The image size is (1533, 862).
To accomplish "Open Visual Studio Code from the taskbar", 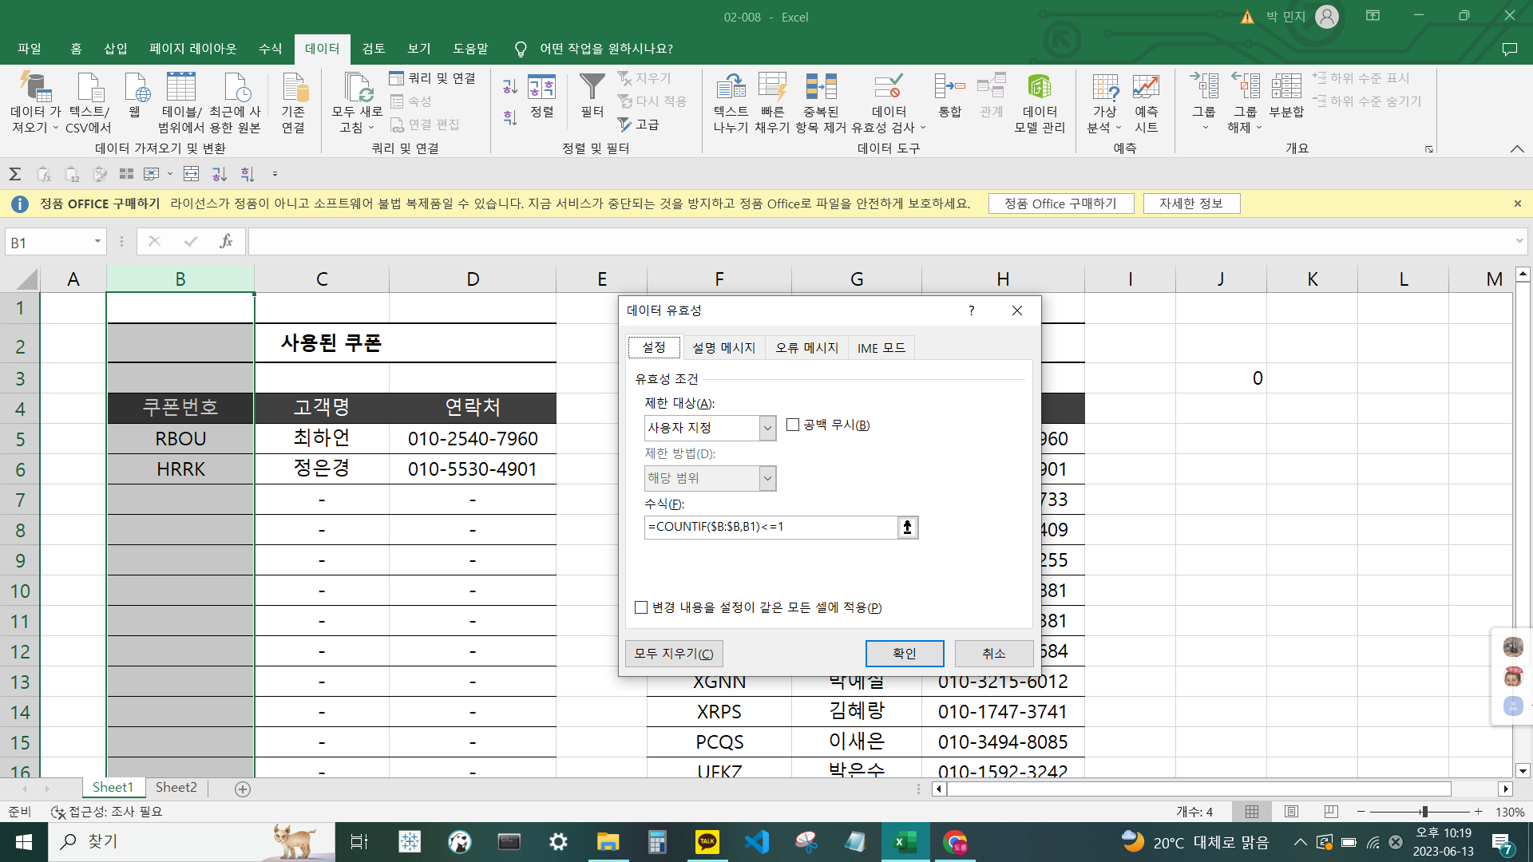I will click(756, 841).
